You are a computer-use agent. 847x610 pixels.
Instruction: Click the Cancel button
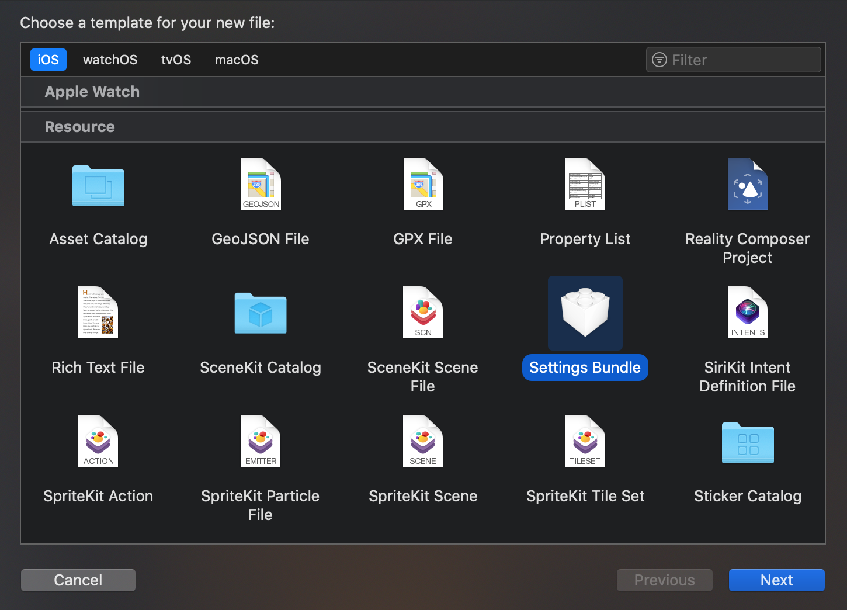[78, 580]
